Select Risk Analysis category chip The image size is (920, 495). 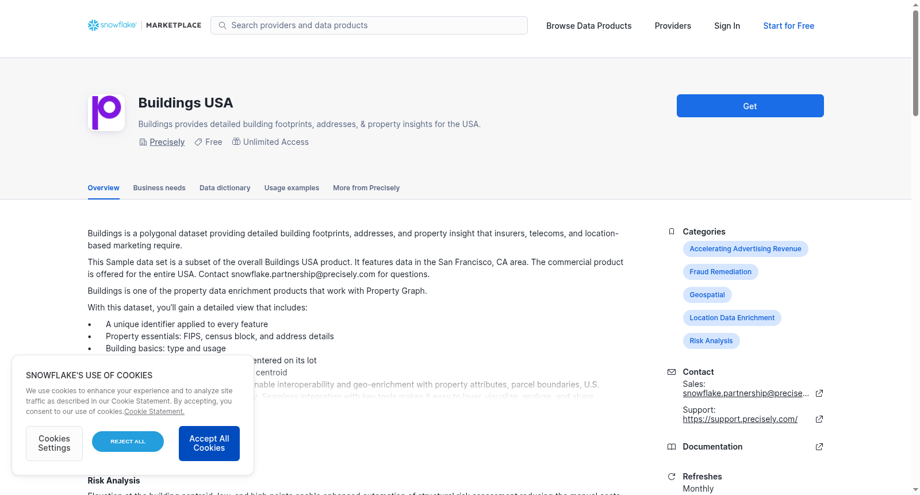711,341
